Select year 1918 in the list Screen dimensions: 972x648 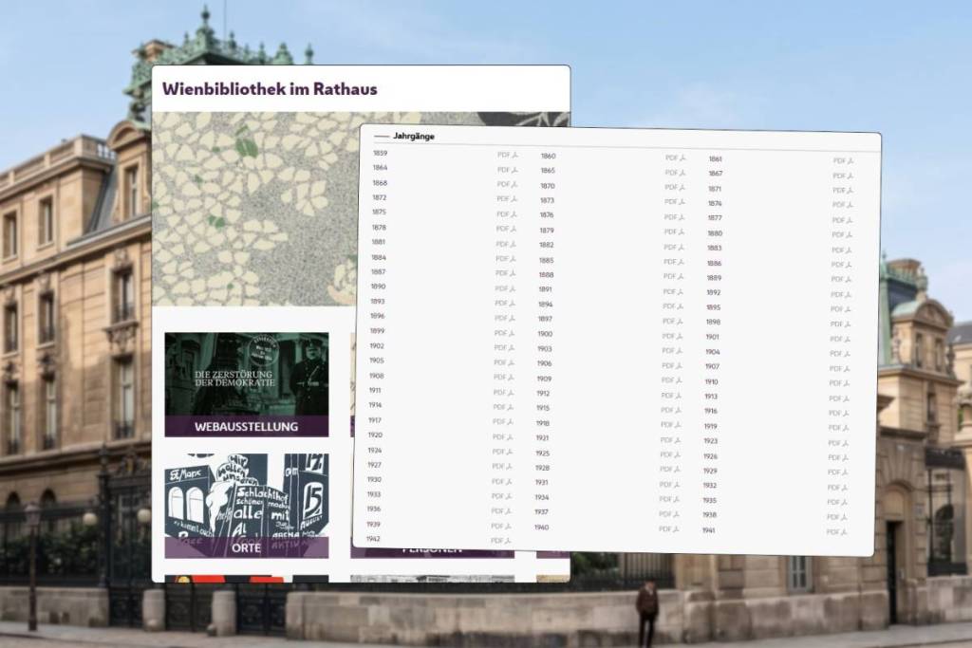click(x=543, y=424)
